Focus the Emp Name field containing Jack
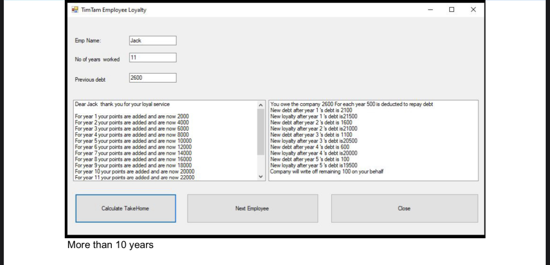Screen dimensions: 550x265 click(x=153, y=41)
